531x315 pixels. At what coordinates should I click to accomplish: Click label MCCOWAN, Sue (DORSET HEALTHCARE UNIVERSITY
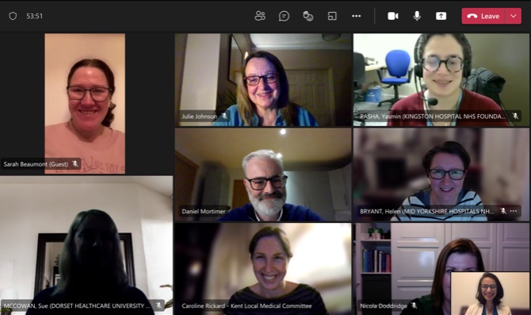77,305
